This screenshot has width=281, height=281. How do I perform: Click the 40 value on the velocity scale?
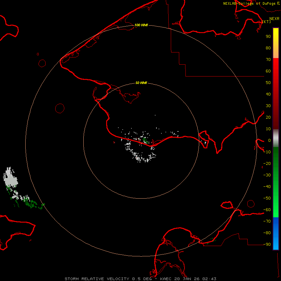pos(268,94)
